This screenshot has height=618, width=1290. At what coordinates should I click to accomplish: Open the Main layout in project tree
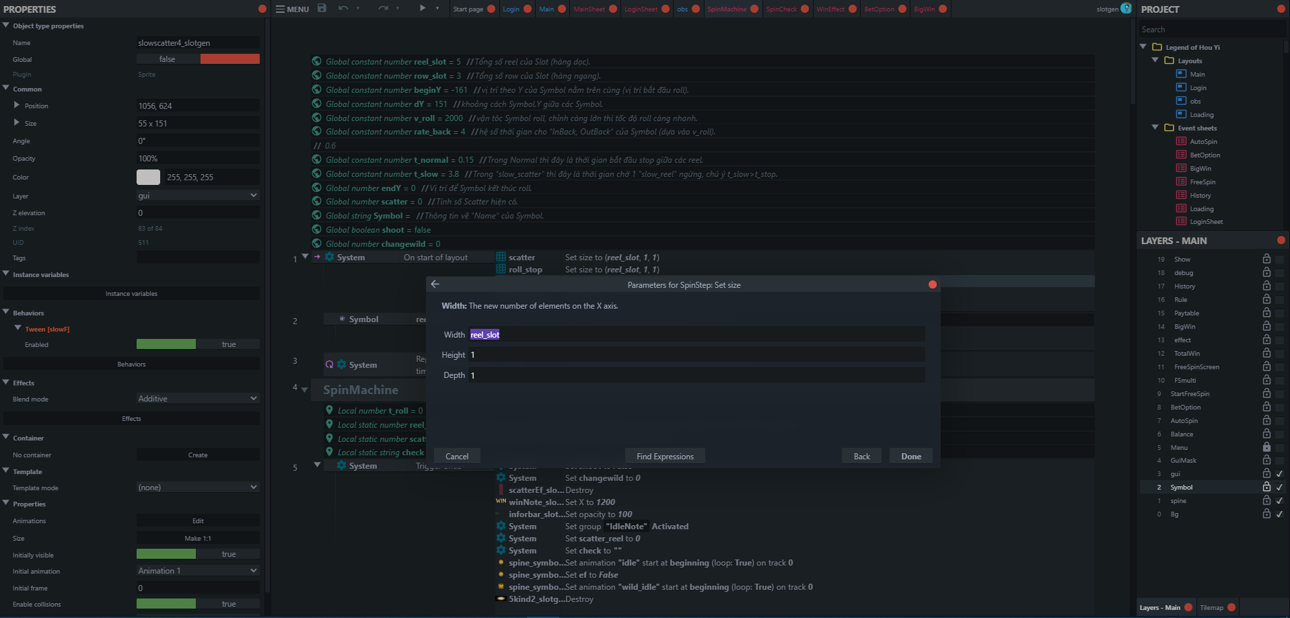point(1198,74)
